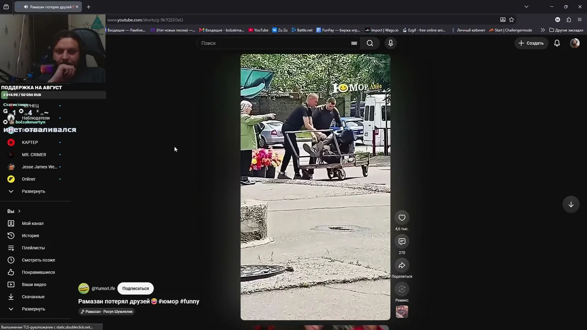This screenshot has height=330, width=587.
Task: Open Другие закладки bookmarks folder
Action: click(566, 30)
